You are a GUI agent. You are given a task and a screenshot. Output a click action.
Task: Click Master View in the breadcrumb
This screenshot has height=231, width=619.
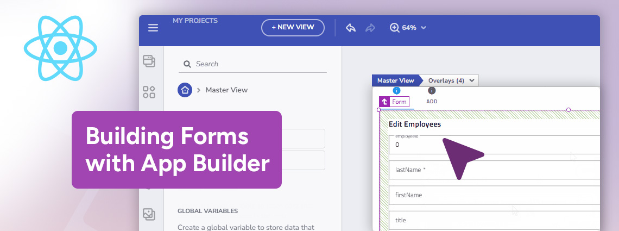coord(226,90)
